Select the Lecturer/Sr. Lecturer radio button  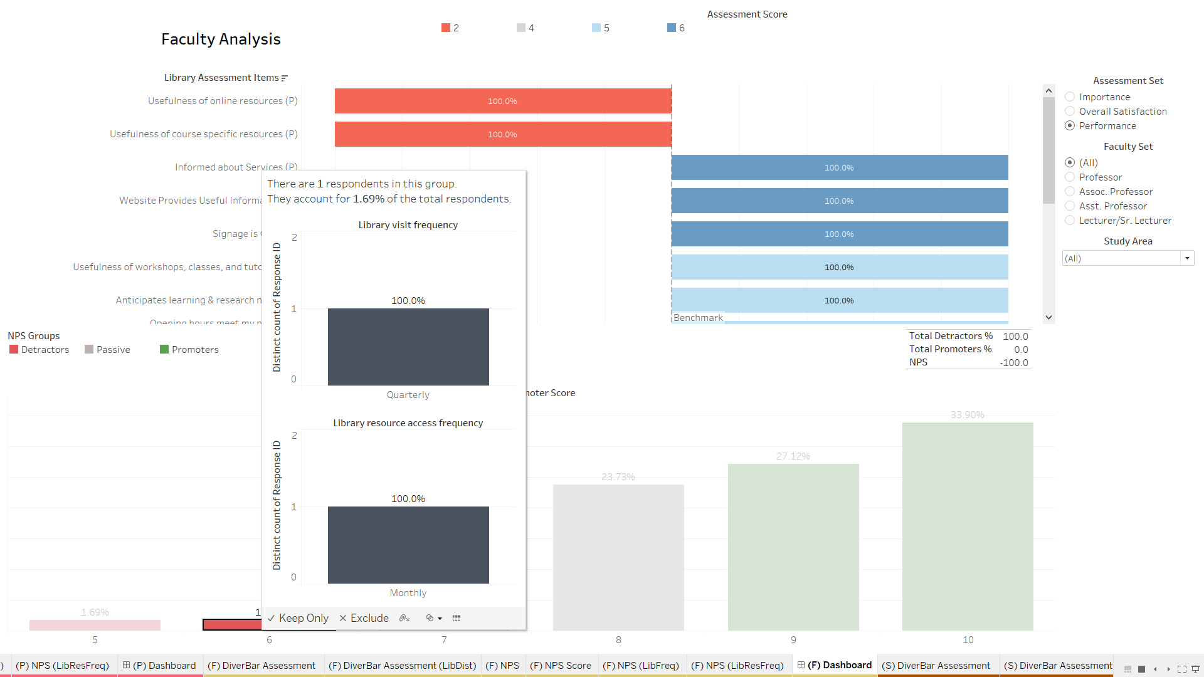[x=1070, y=220]
